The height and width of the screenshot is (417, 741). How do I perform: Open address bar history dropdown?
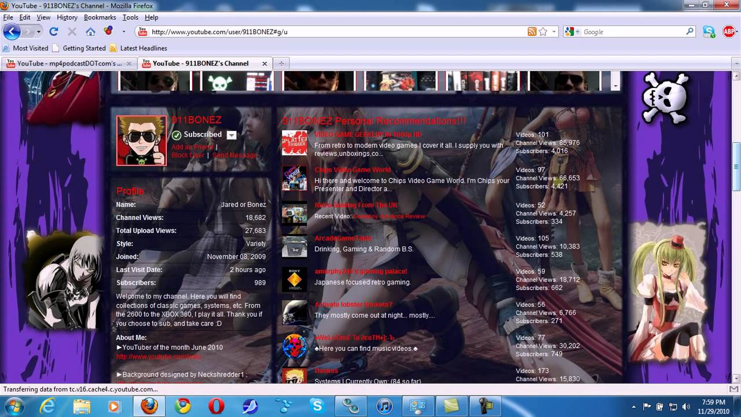tap(554, 32)
